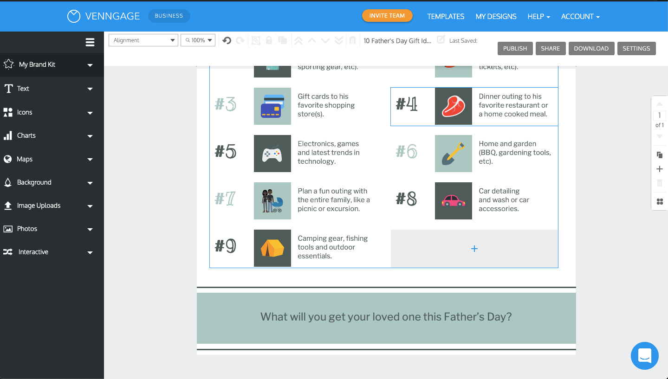Expand the Text section in the sidebar

pos(52,89)
